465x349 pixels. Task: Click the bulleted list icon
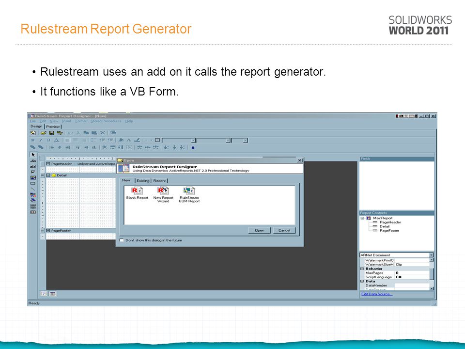point(94,140)
